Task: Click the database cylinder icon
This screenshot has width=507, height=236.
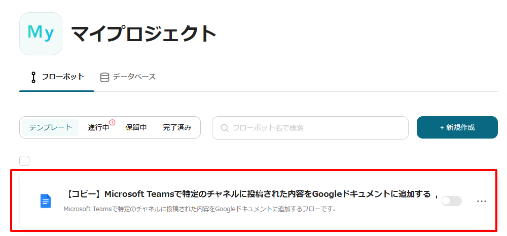Action: [x=104, y=77]
